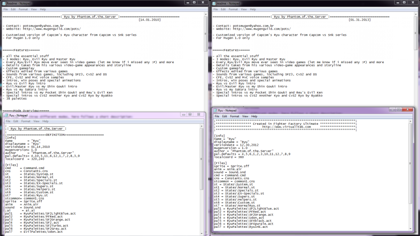The height and width of the screenshot is (236, 420).
Task: Minimize the left Readme (14.01.2010) window
Action: click(x=188, y=2)
